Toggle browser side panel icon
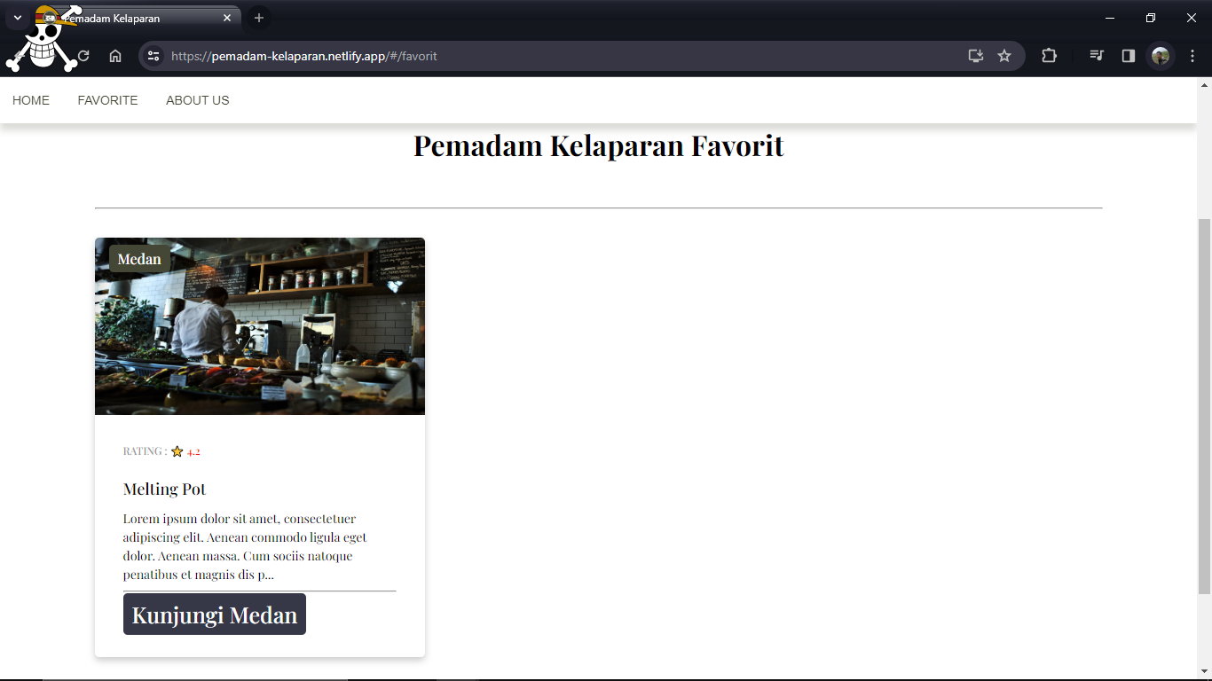 click(1129, 56)
